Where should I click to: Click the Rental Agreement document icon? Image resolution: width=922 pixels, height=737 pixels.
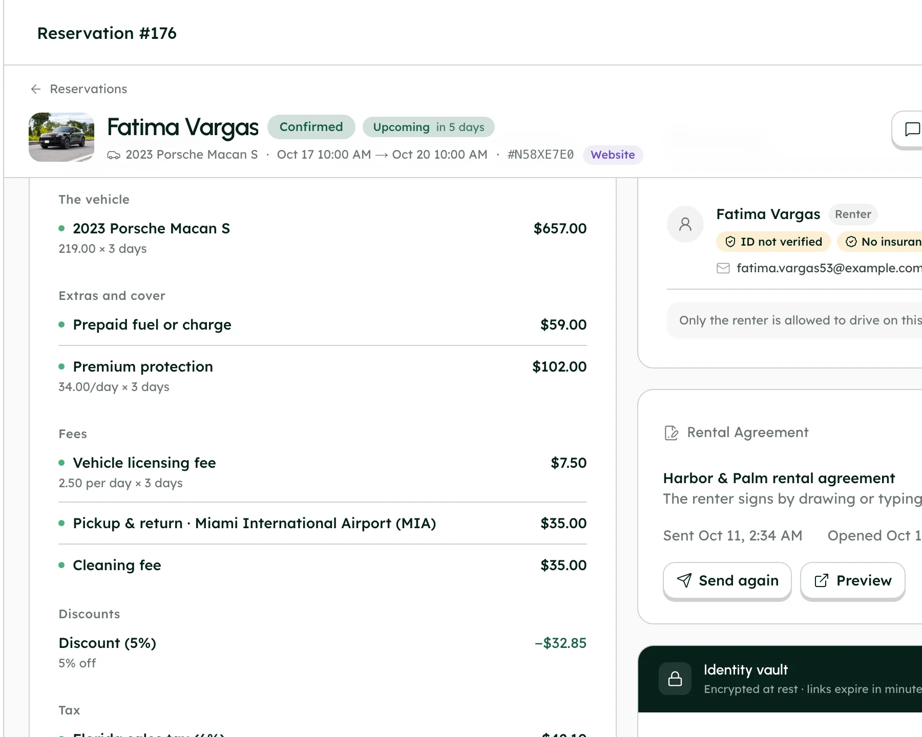(x=671, y=433)
